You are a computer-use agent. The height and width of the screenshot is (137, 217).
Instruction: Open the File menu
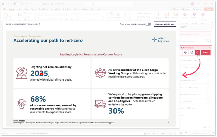[x=4, y=9]
